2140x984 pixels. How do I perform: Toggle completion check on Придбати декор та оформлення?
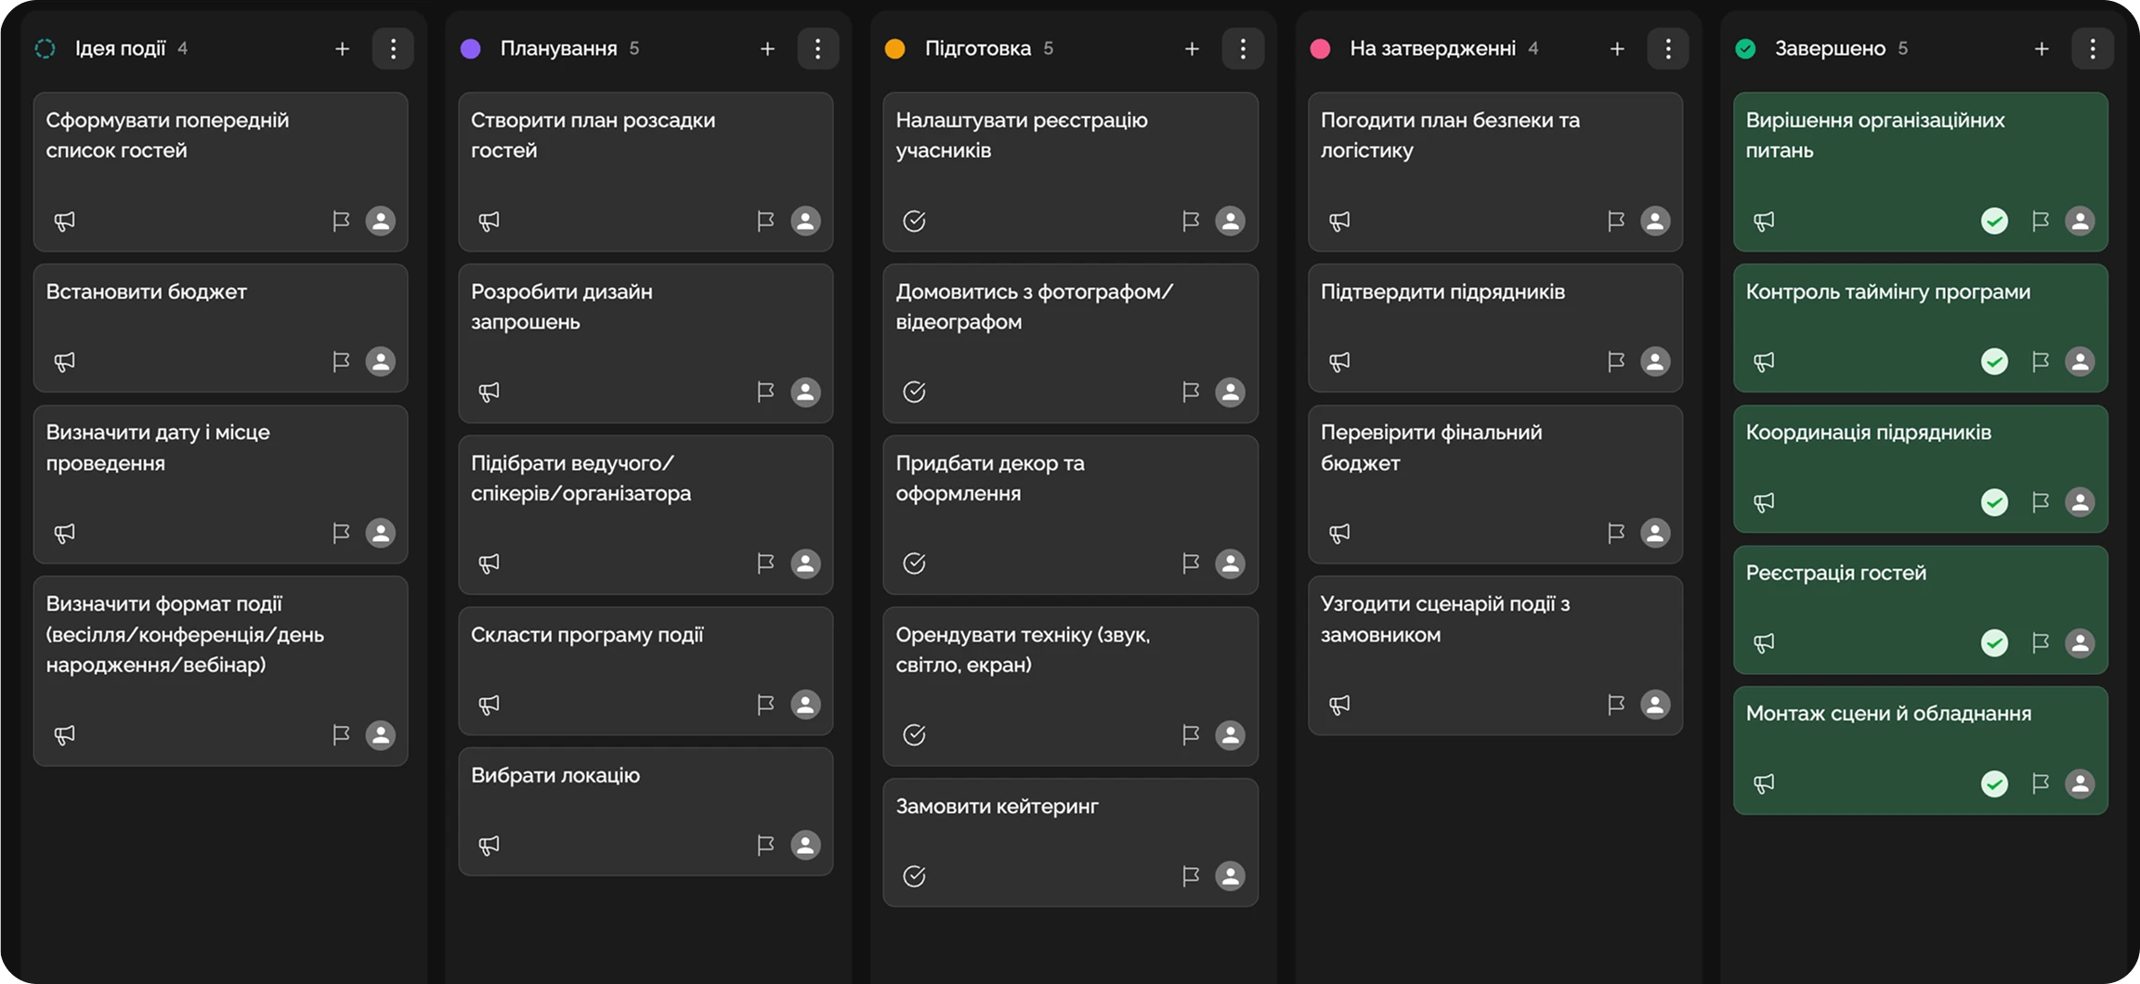click(x=914, y=563)
